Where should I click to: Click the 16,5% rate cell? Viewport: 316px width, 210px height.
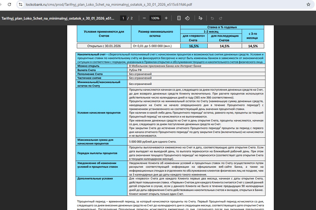(194, 46)
